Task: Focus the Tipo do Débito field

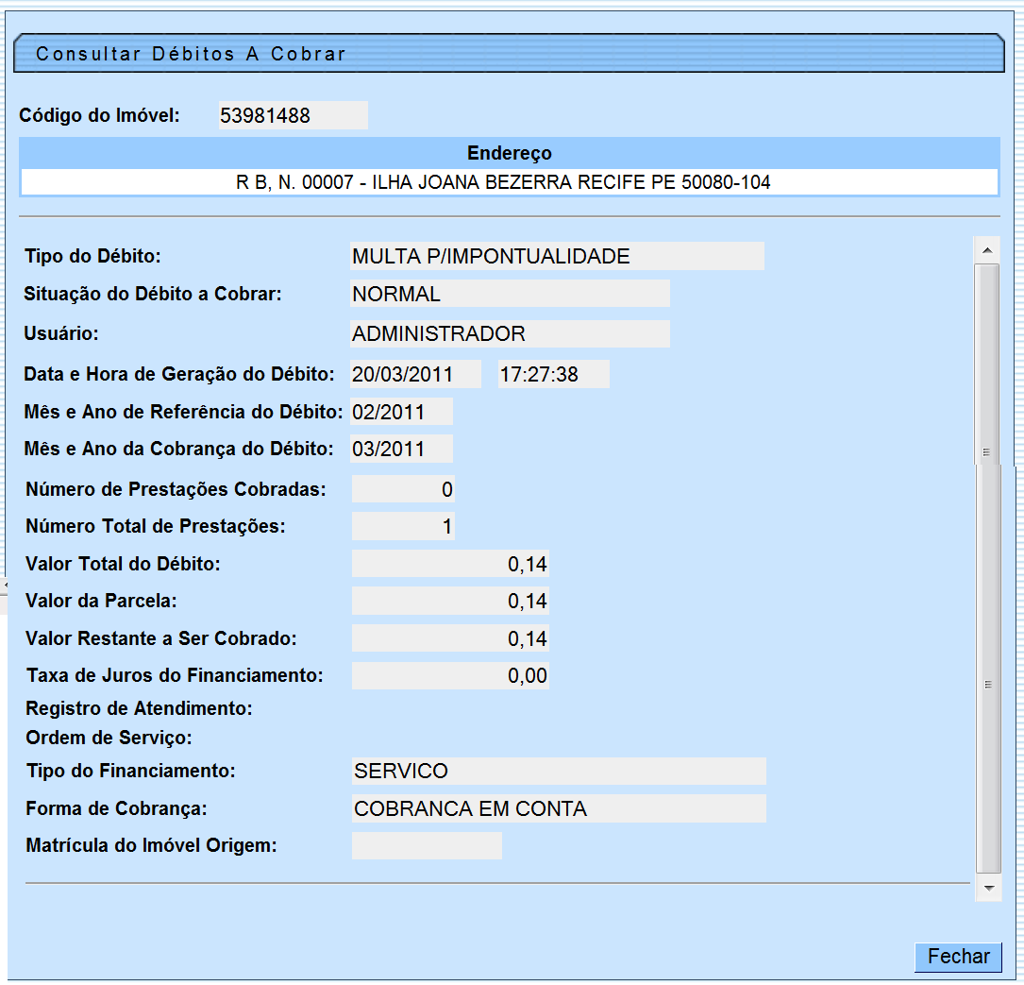Action: point(557,256)
